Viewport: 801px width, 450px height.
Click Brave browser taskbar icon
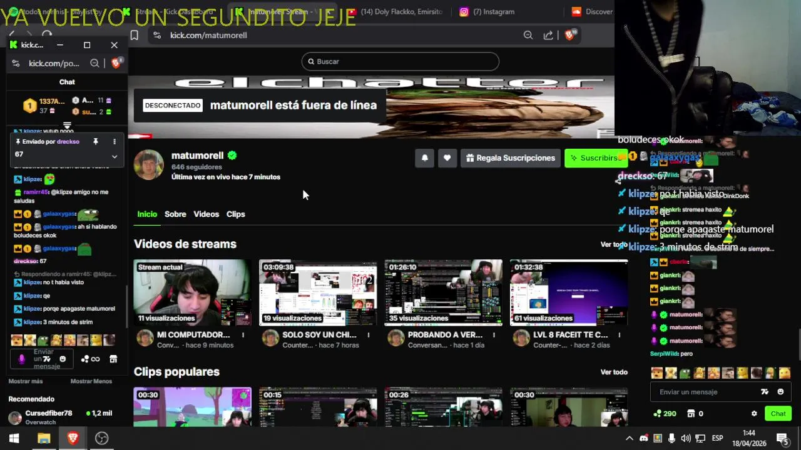[73, 438]
